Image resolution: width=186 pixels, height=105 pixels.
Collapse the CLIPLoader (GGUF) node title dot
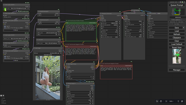coord(37,29)
